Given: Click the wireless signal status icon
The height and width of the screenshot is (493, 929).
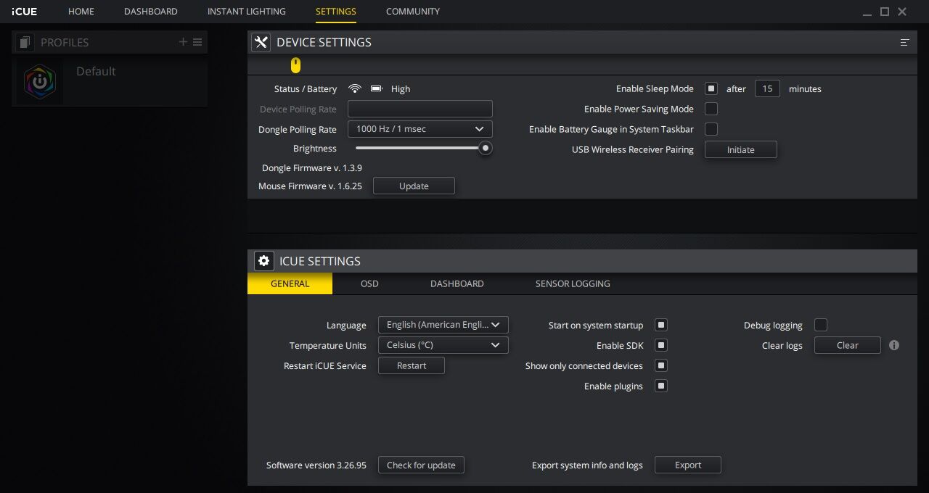Looking at the screenshot, I should [x=355, y=88].
